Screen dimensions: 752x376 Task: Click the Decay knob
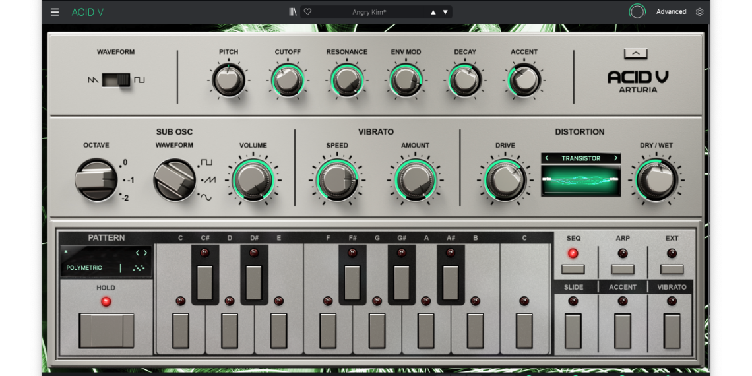(465, 80)
